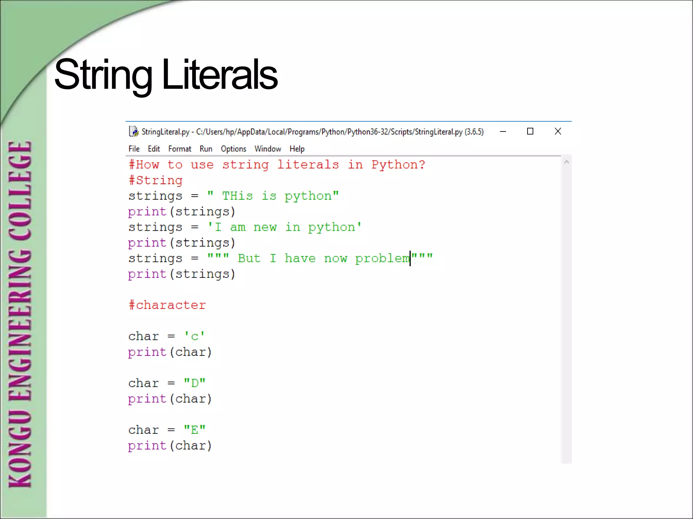Open the Help menu
The width and height of the screenshot is (693, 519).
click(x=297, y=149)
